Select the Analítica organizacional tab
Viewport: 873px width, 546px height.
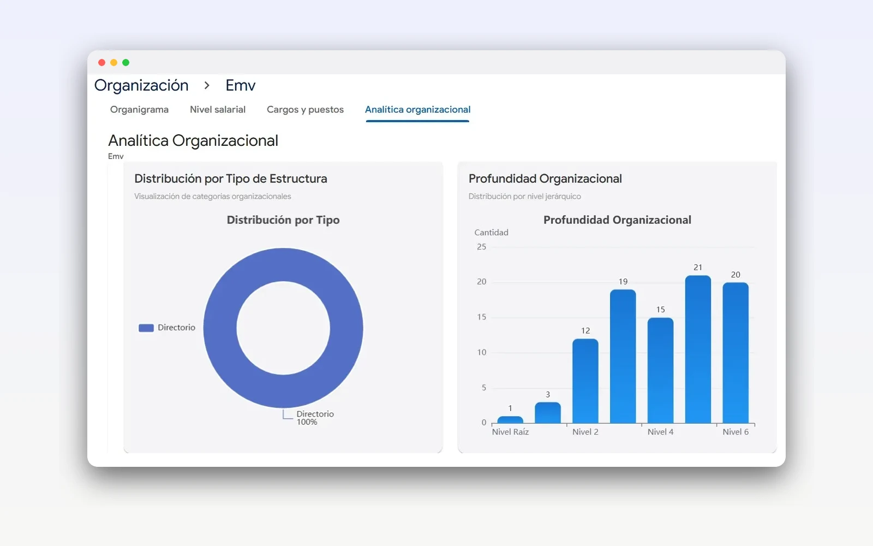click(x=417, y=110)
